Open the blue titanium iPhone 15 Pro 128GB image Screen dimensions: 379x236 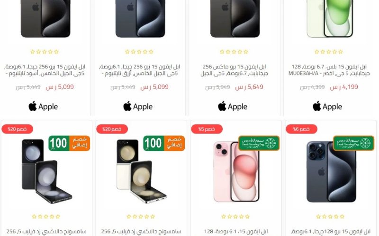pos(331,172)
